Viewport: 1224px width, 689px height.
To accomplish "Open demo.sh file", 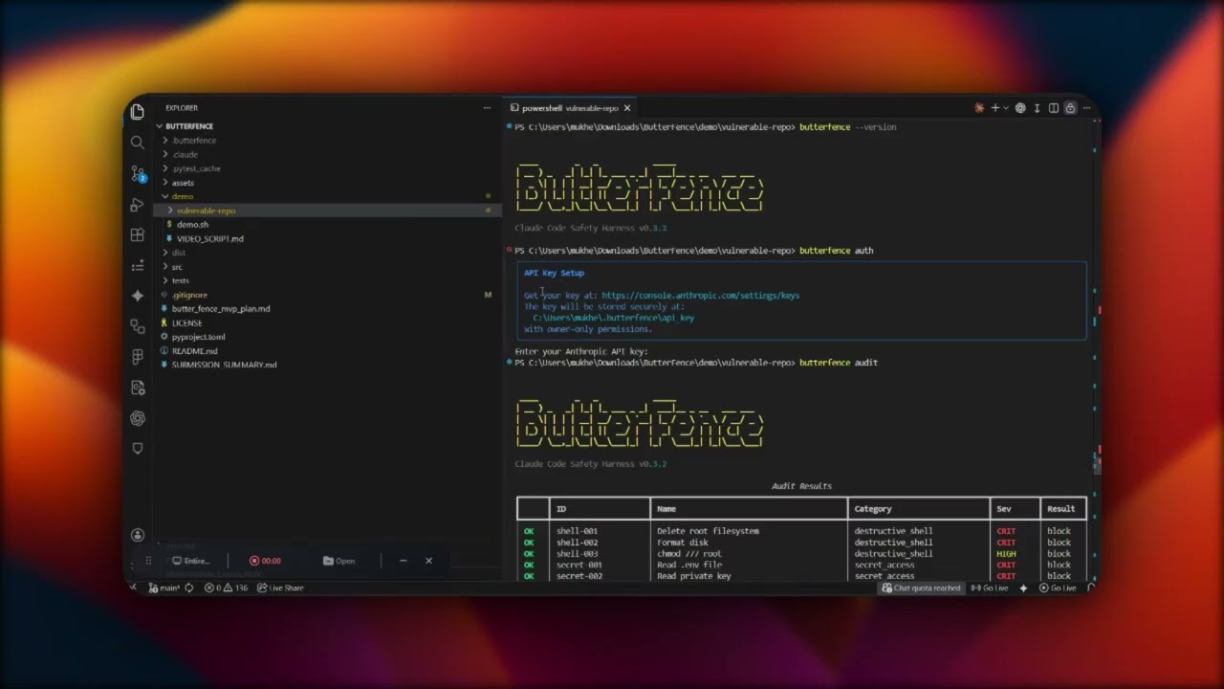I will [192, 225].
